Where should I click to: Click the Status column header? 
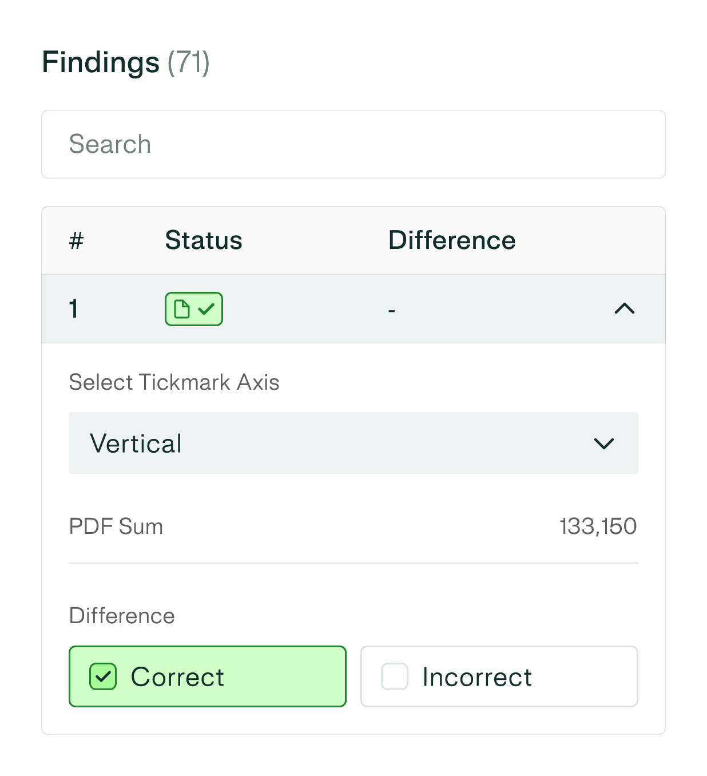point(204,240)
